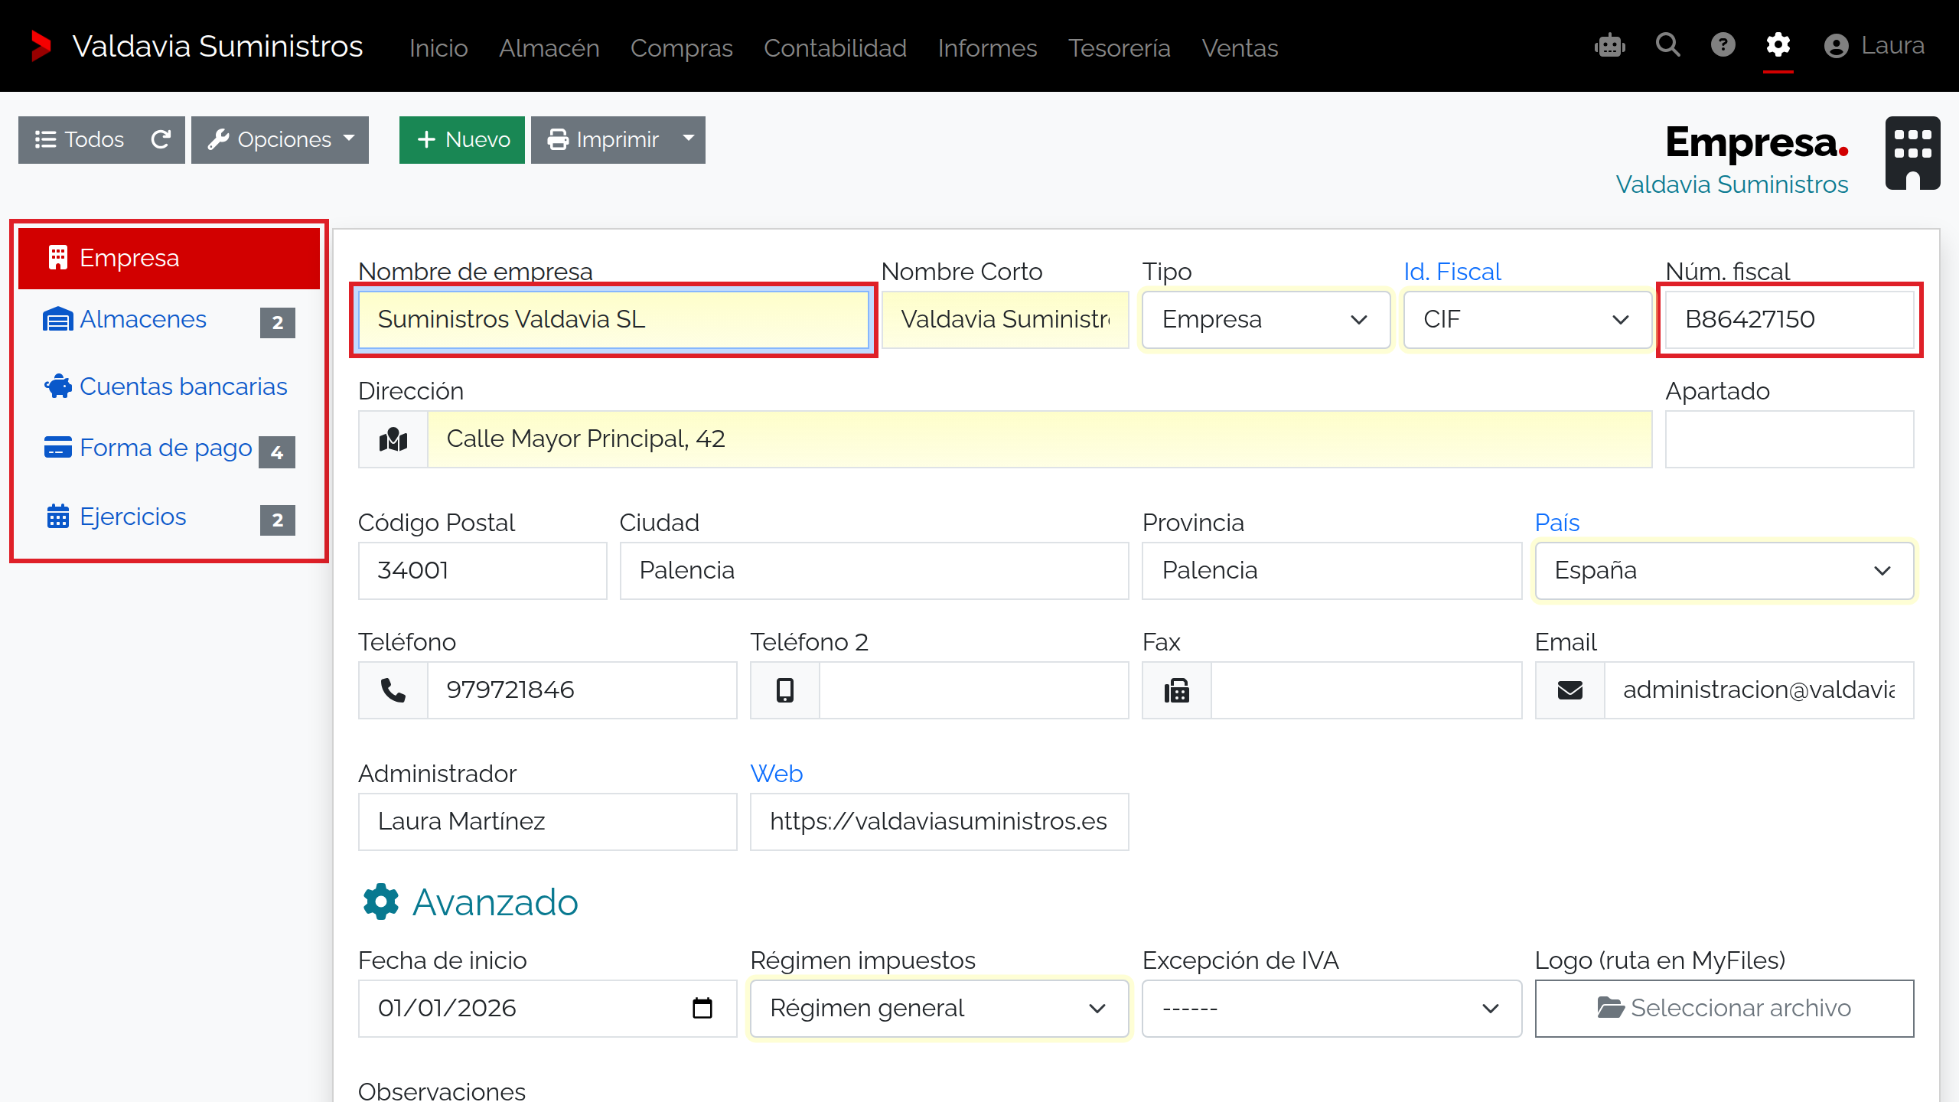Image resolution: width=1959 pixels, height=1102 pixels.
Task: Open the Id. Fiscal dropdown showing CIF
Action: click(1527, 320)
